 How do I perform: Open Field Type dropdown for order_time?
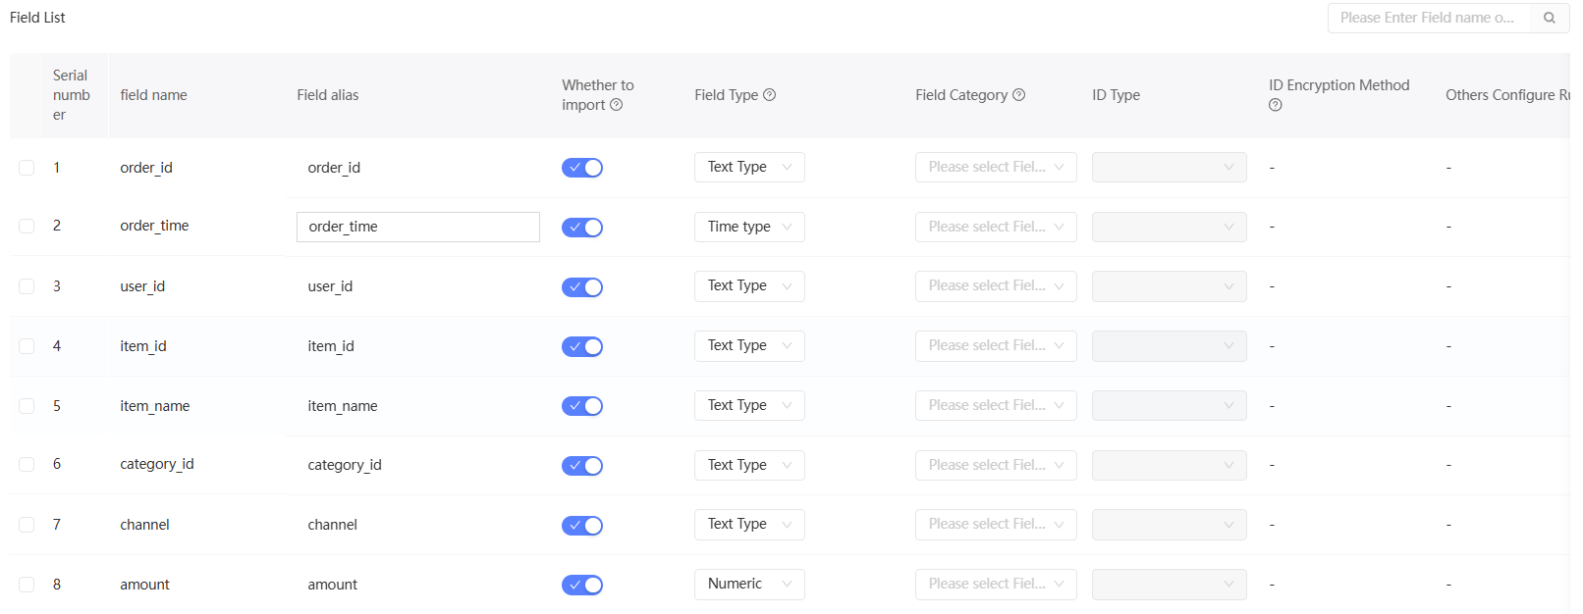(749, 227)
